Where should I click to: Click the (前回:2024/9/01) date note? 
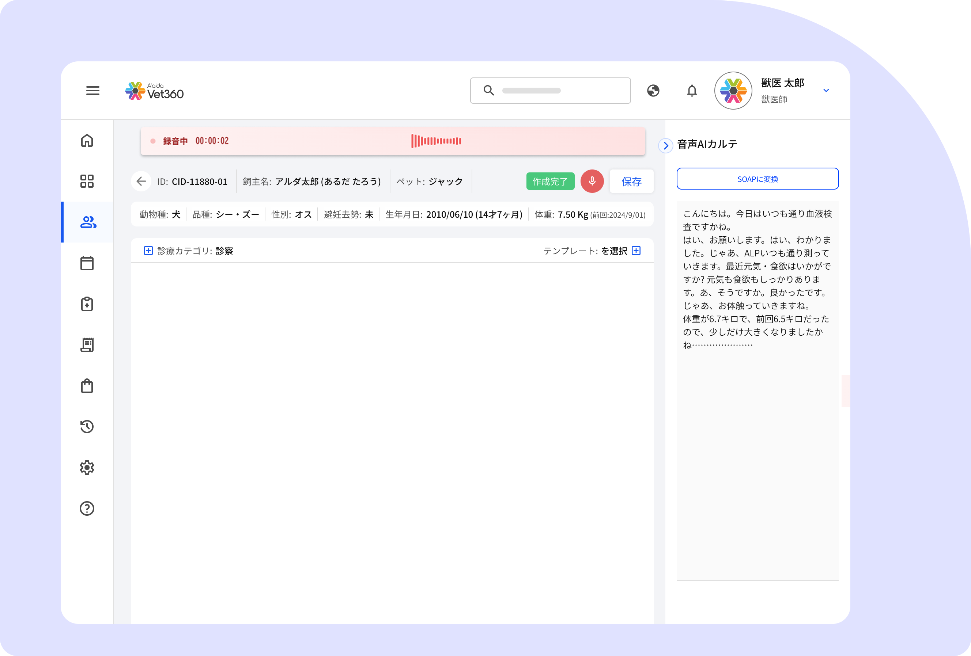click(617, 215)
